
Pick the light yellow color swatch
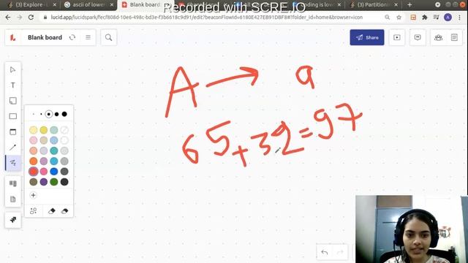coord(34,130)
